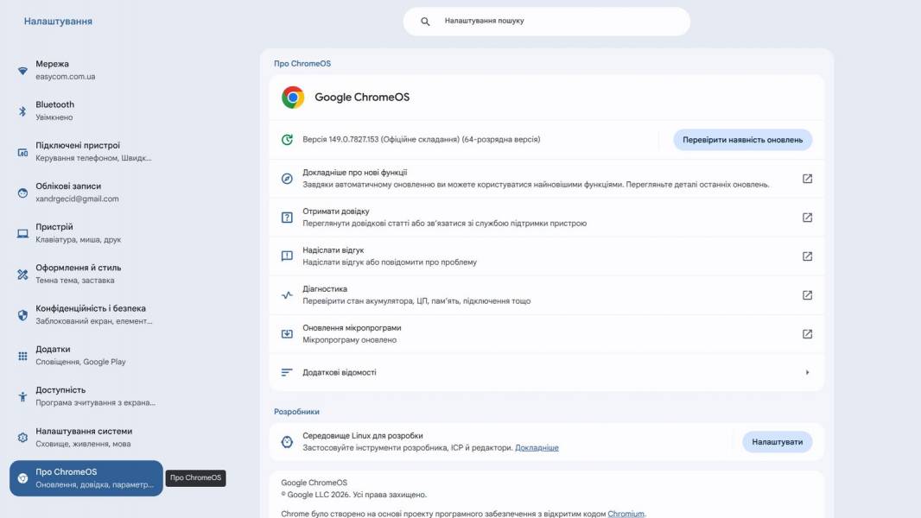Focus the Налаштування пошуку search field
This screenshot has width=921, height=518.
pyautogui.click(x=546, y=21)
